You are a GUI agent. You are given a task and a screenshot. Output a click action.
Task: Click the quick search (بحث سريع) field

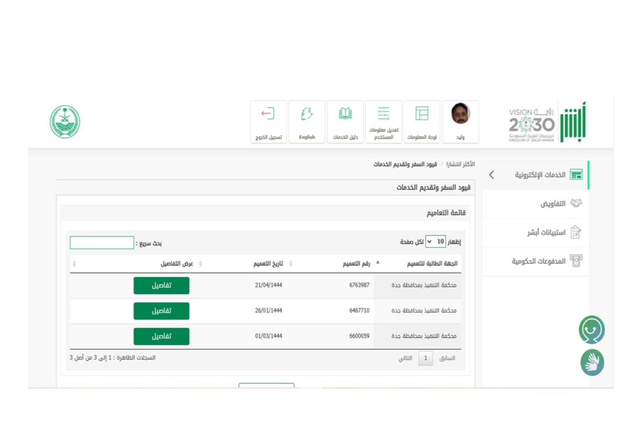pos(102,243)
